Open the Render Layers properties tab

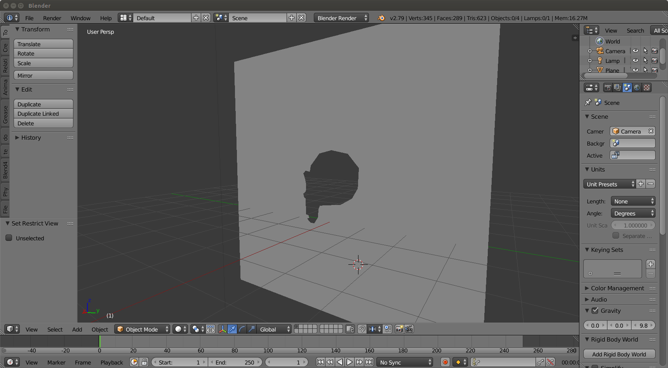[618, 88]
